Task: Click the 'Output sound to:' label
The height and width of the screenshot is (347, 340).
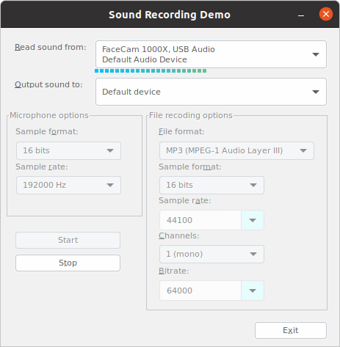Action: (x=48, y=84)
